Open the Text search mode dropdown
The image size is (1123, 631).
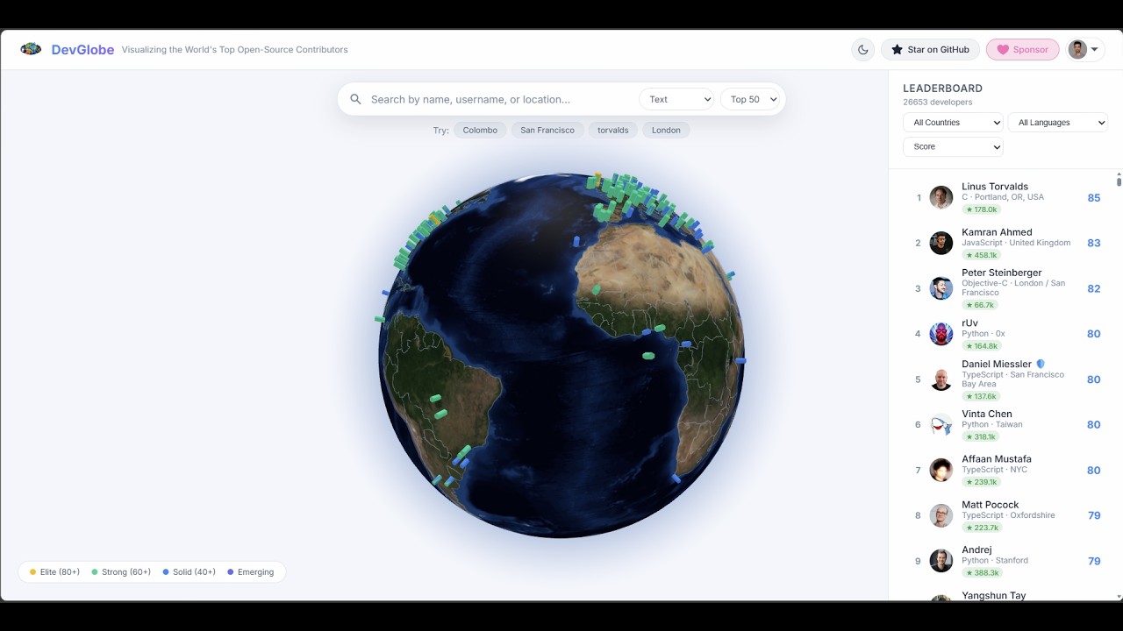(x=676, y=99)
